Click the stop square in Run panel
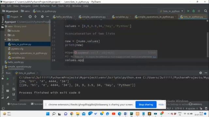 pos(8,84)
